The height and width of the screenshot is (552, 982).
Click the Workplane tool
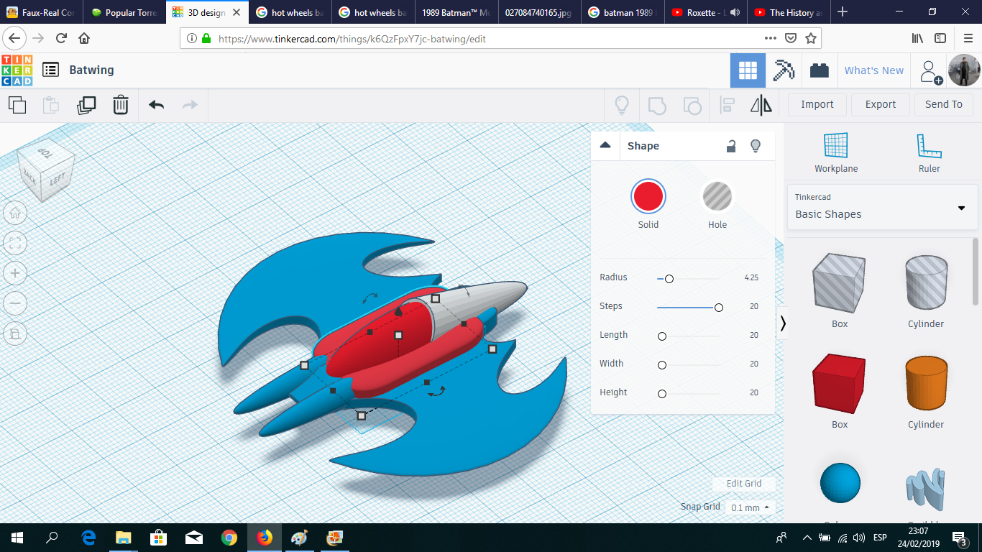(x=836, y=153)
